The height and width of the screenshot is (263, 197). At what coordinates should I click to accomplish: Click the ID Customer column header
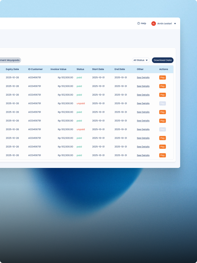[35, 69]
